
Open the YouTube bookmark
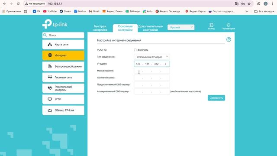coord(50,11)
